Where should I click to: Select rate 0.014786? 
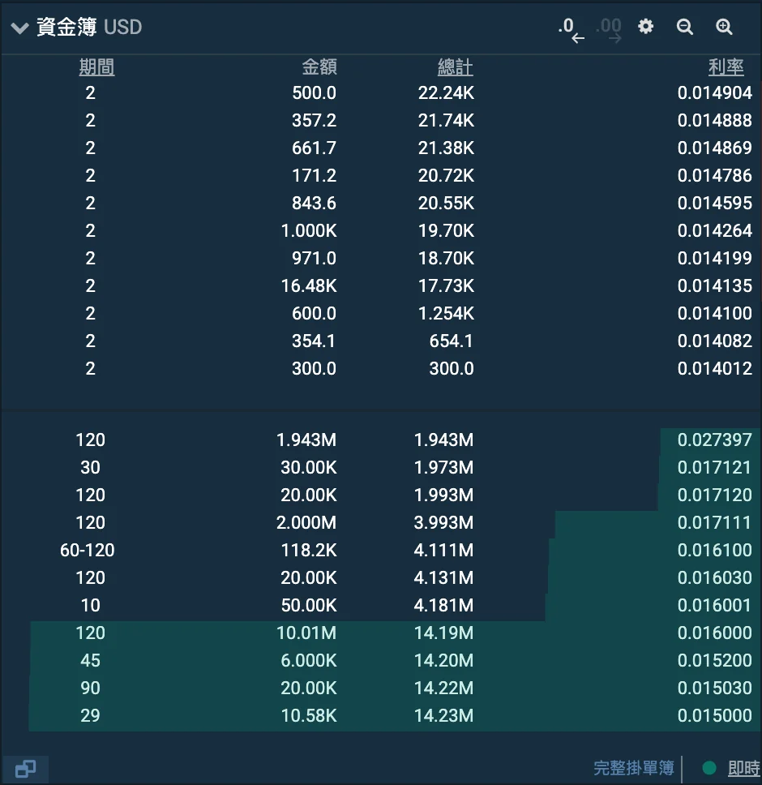click(x=714, y=175)
